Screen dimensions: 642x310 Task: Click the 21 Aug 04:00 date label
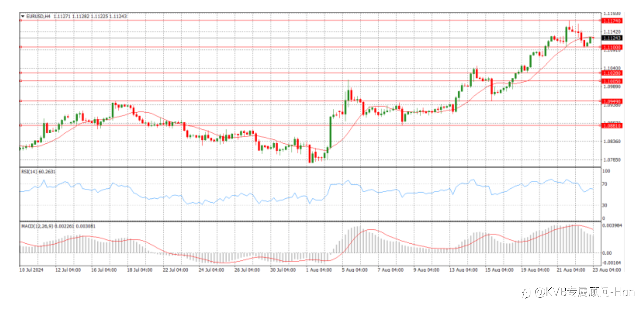(x=571, y=270)
